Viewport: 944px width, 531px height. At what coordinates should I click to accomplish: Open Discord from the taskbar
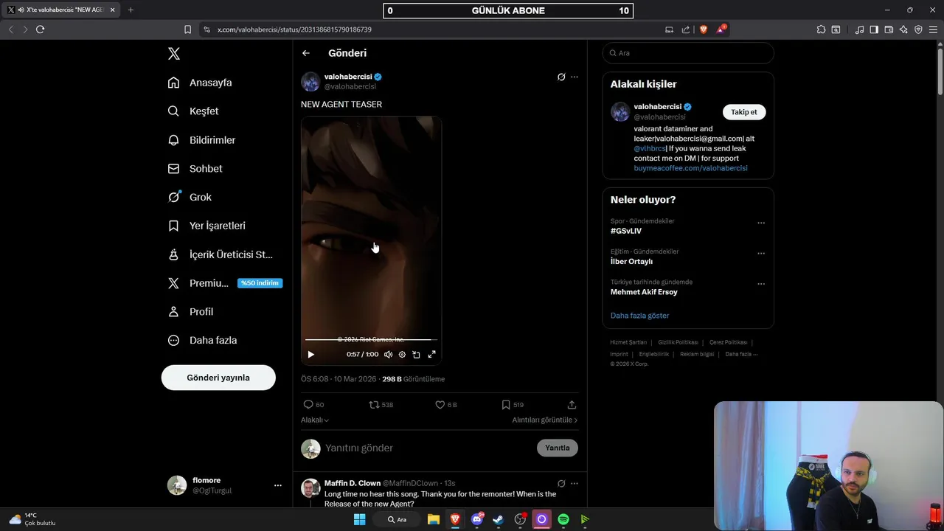[x=476, y=519]
